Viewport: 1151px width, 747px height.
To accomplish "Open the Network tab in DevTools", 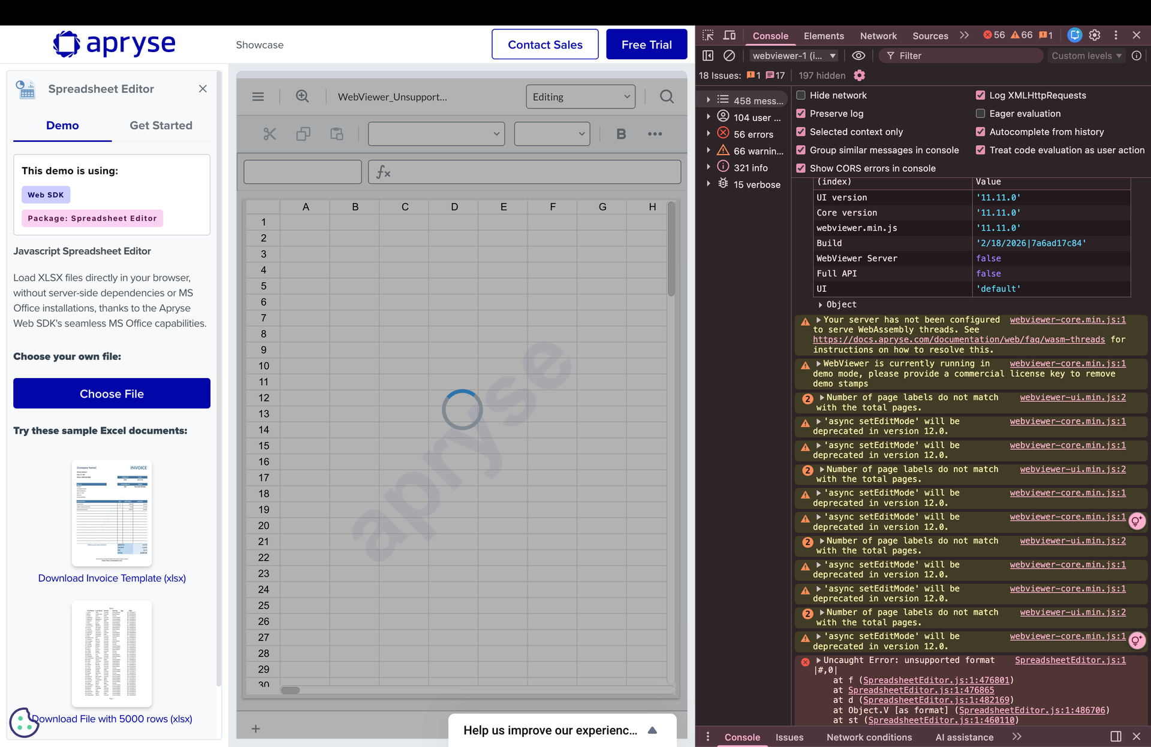I will (x=878, y=35).
